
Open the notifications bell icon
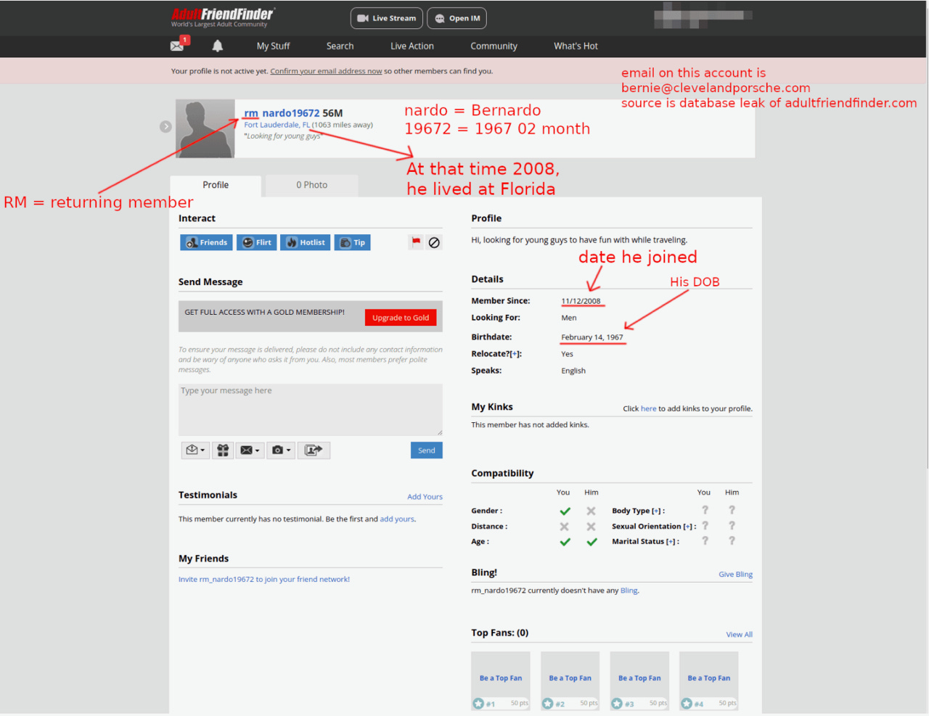[x=217, y=46]
